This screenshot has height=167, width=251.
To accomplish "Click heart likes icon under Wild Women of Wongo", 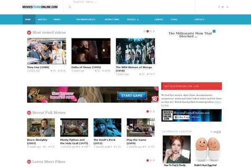I will pyautogui.click(x=140, y=74).
